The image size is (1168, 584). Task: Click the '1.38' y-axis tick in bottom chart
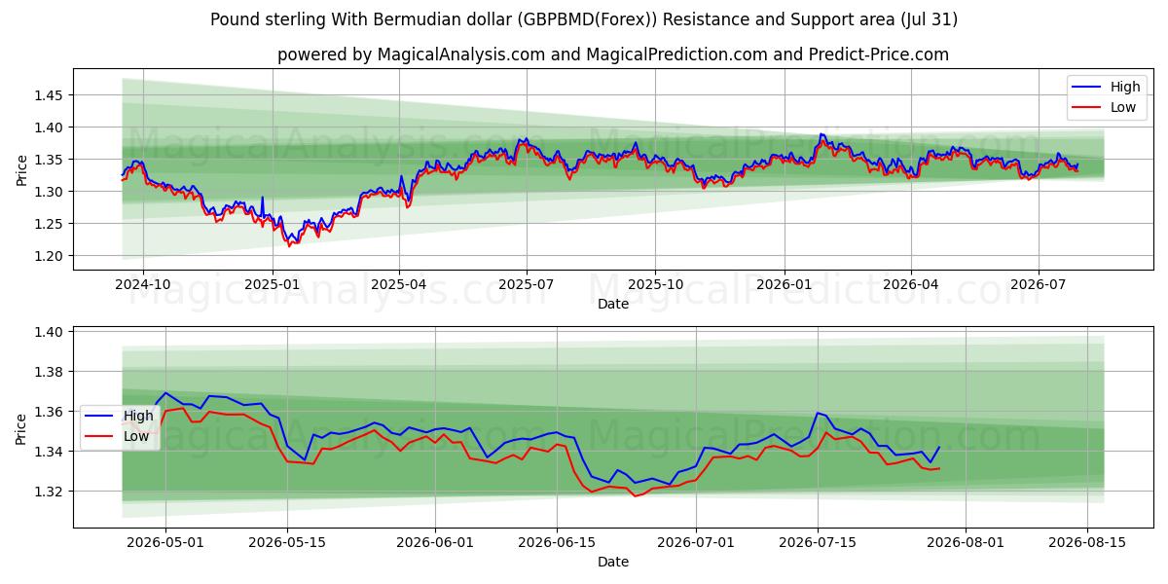point(51,372)
